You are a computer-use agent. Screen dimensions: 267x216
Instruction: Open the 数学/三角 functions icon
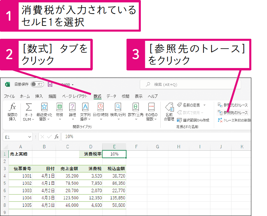tap(135, 107)
